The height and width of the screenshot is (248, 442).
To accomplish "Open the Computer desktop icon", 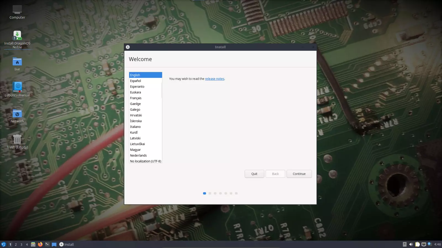I will tap(17, 12).
